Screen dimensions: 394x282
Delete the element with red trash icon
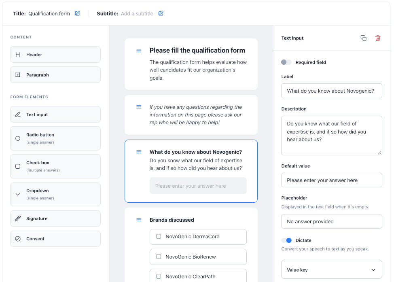[378, 38]
